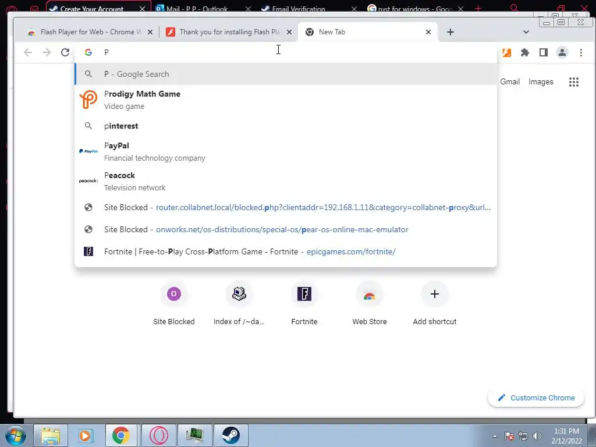Open Web Store shortcut tile

(x=370, y=303)
